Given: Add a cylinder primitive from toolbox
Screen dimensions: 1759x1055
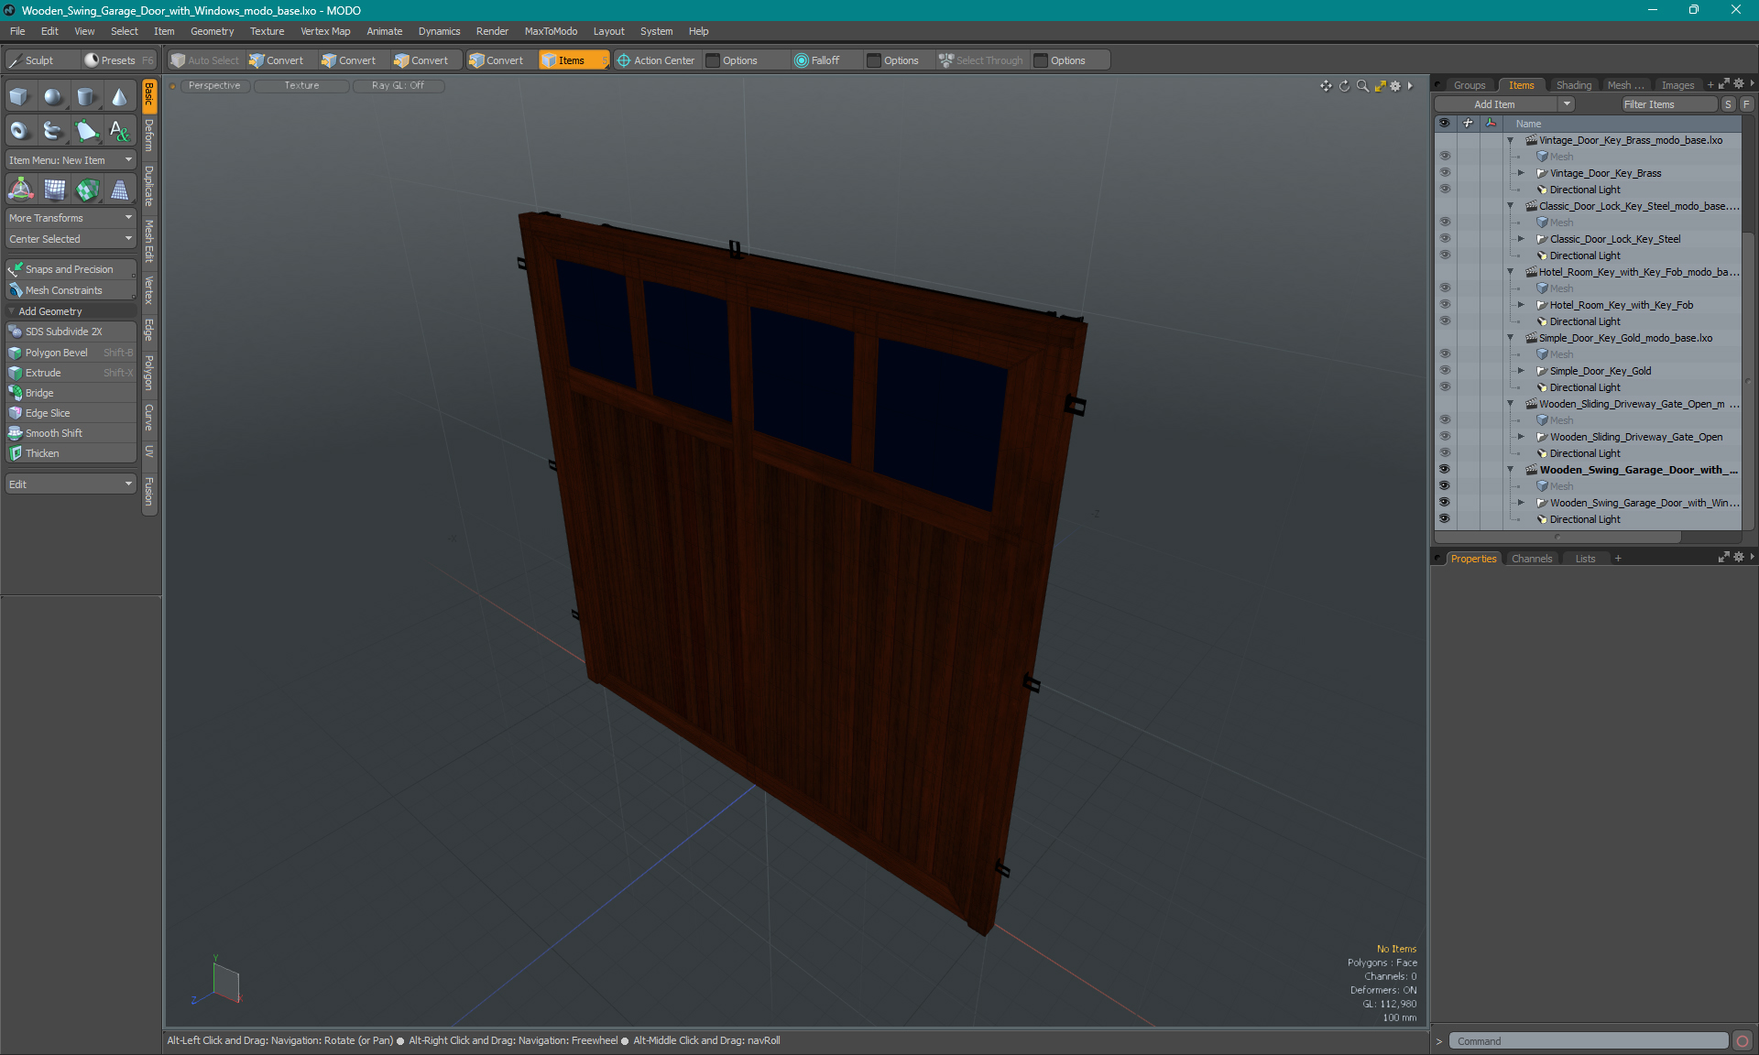Looking at the screenshot, I should 86,97.
